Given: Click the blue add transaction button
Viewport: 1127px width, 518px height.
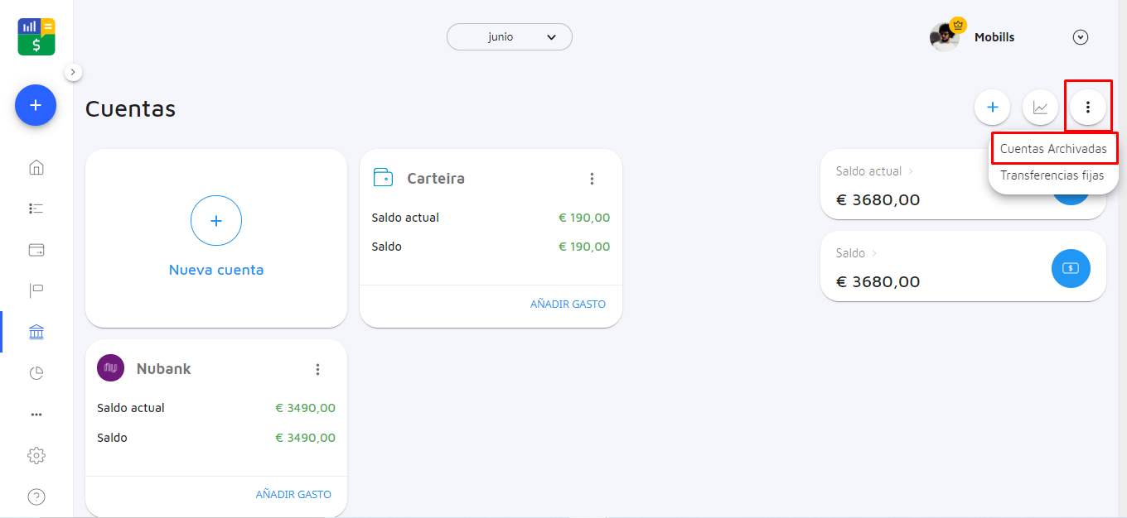Looking at the screenshot, I should 36,105.
